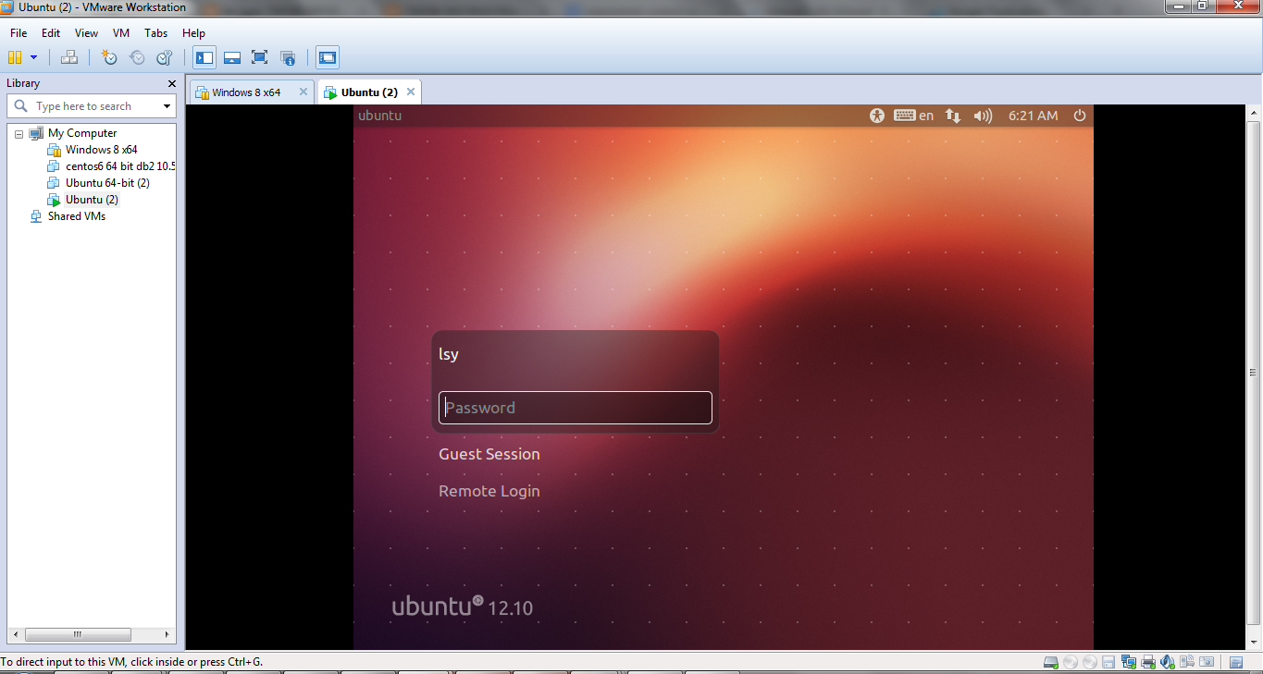Open the Ubuntu accessibility menu icon

877,116
